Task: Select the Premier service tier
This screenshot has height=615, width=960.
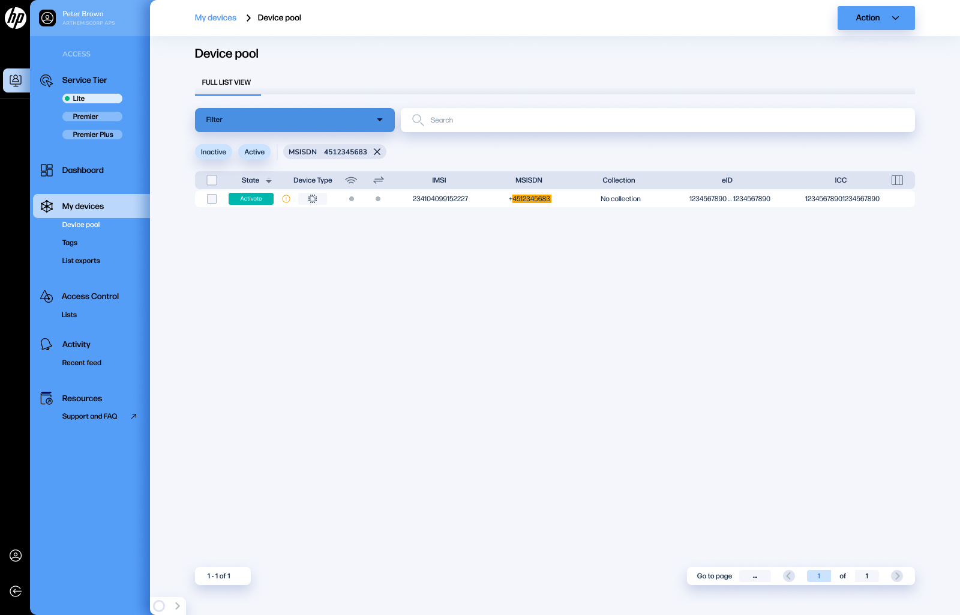Action: click(92, 117)
